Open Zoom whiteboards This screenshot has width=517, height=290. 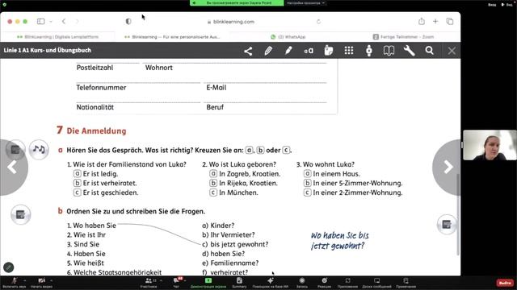click(377, 283)
